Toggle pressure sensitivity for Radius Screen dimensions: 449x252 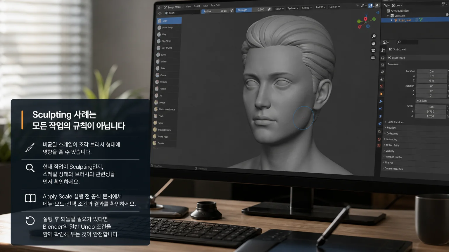232,10
